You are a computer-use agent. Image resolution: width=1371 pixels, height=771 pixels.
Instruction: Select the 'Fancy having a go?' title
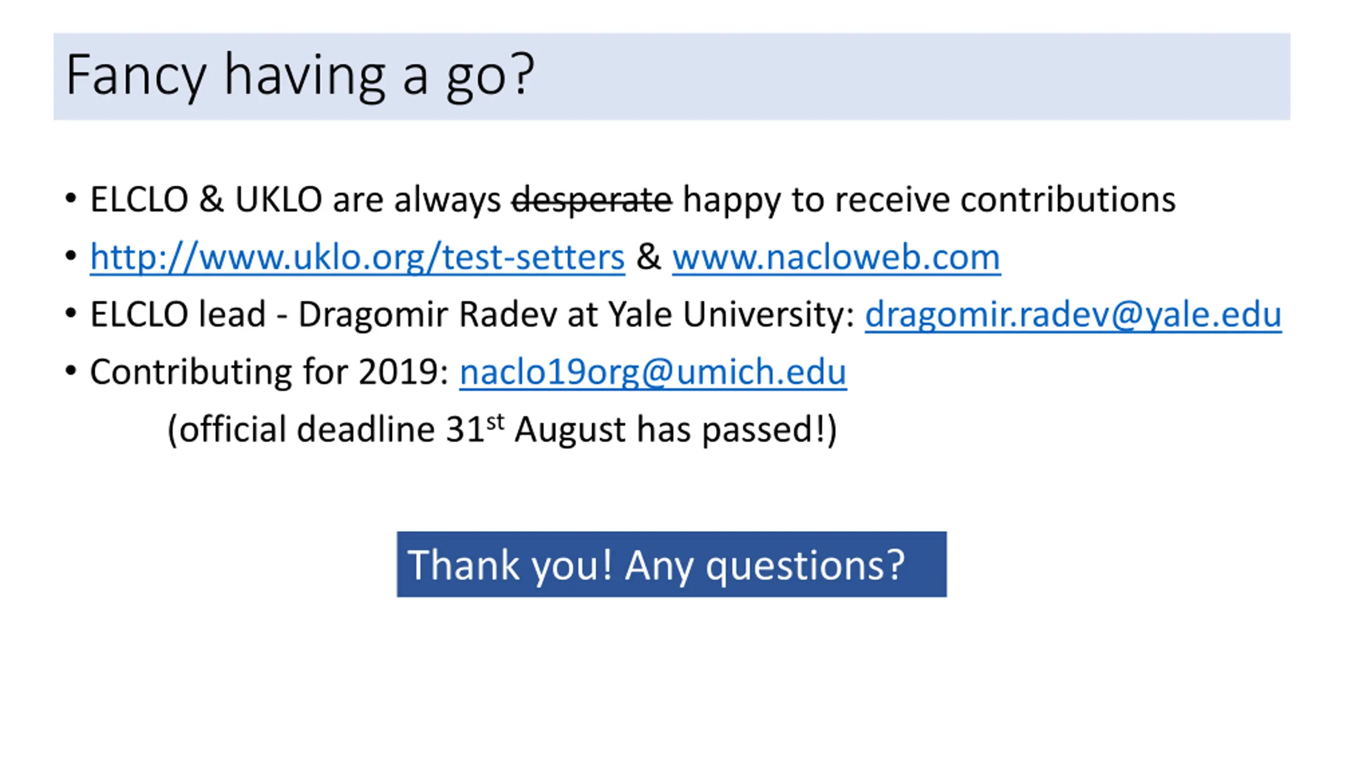point(300,75)
